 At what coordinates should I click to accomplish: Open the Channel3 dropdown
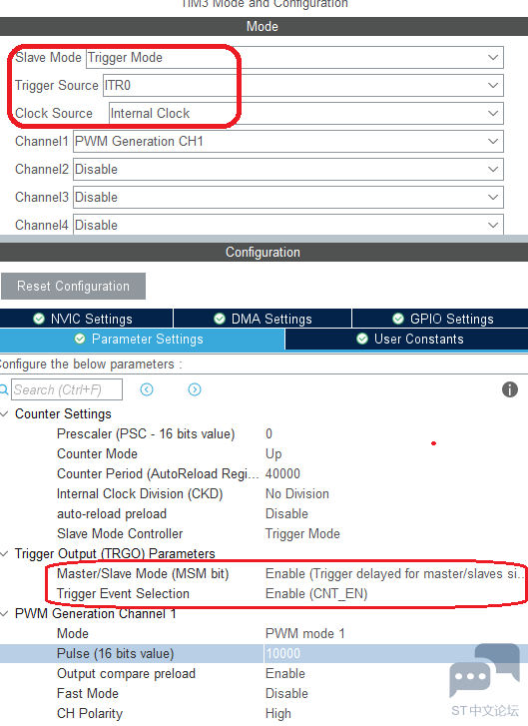(x=288, y=198)
